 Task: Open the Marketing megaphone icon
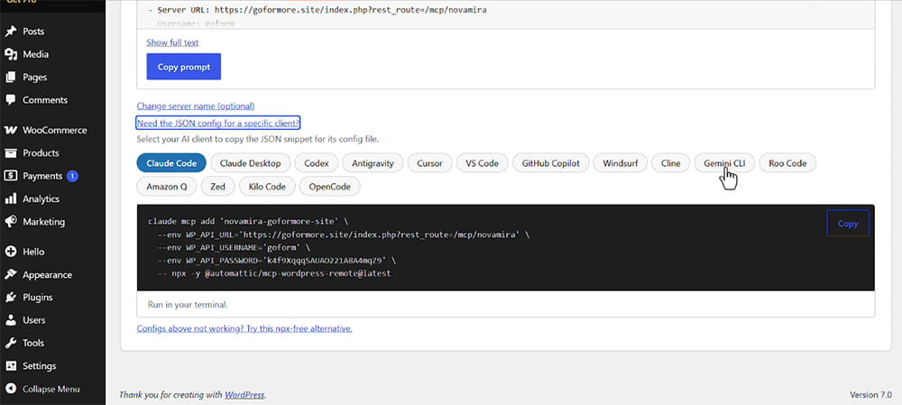11,222
